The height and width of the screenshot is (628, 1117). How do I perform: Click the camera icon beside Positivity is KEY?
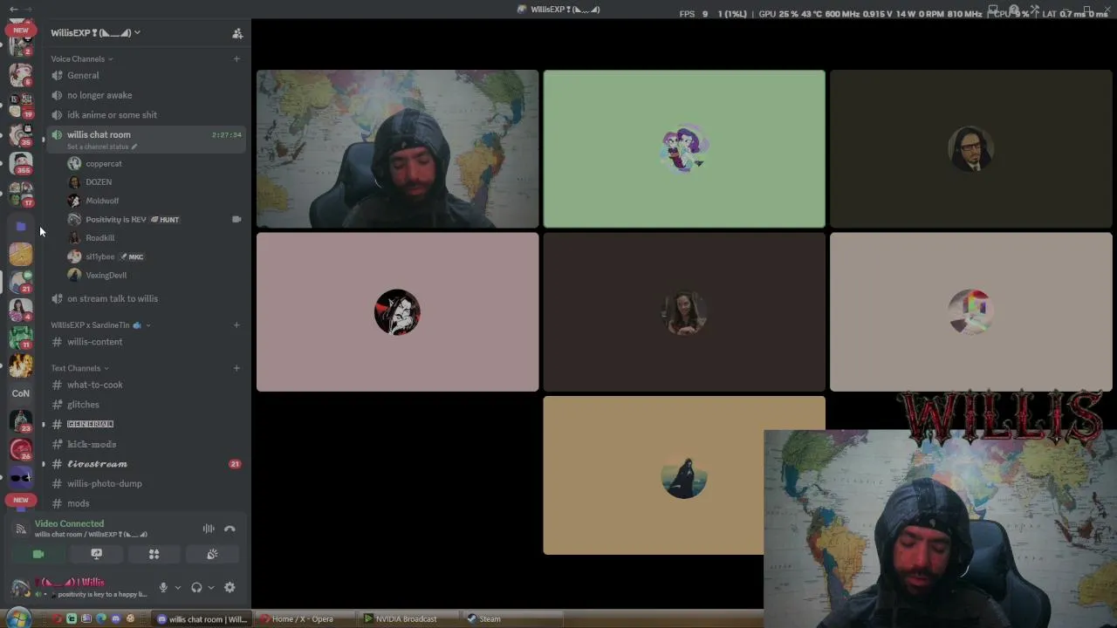click(x=236, y=219)
